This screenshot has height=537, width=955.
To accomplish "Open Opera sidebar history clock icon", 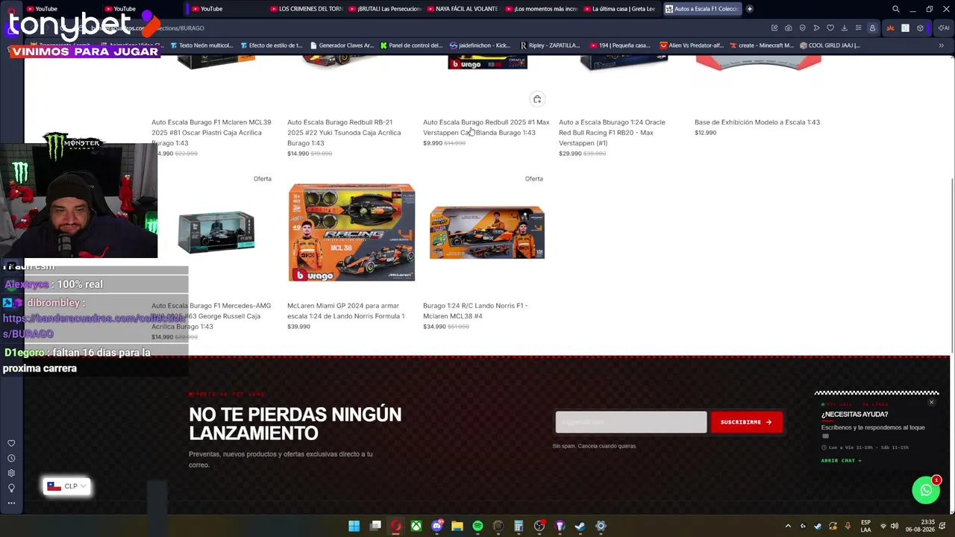I will coord(11,458).
